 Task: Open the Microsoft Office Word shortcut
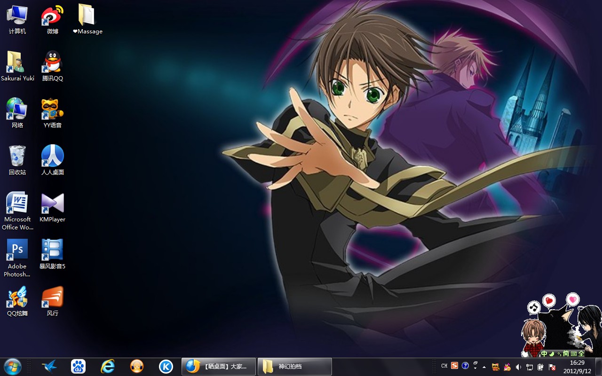point(17,211)
